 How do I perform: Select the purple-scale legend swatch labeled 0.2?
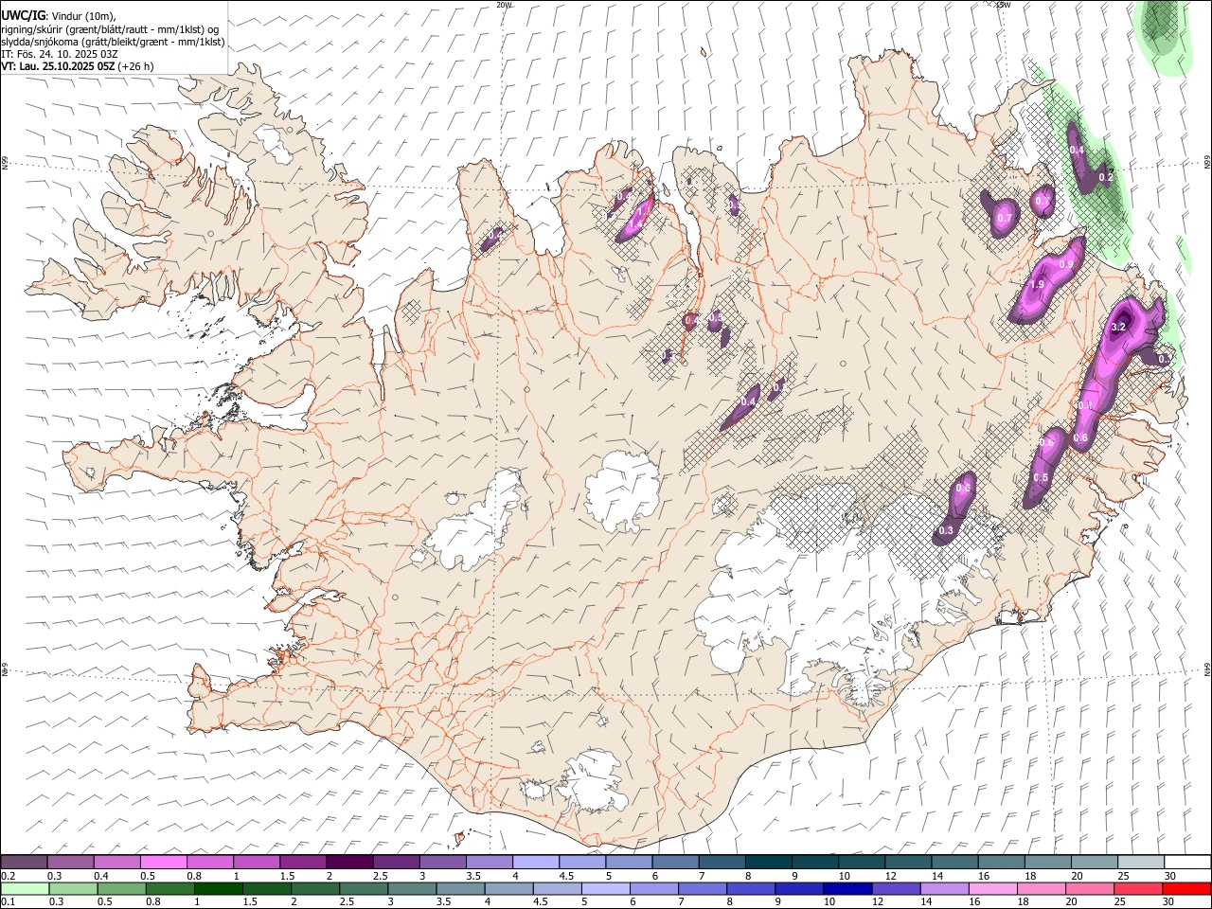point(24,862)
